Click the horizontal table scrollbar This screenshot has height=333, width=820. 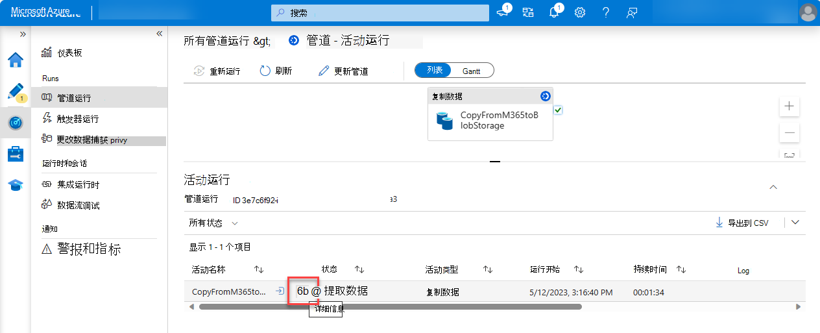pyautogui.click(x=391, y=306)
